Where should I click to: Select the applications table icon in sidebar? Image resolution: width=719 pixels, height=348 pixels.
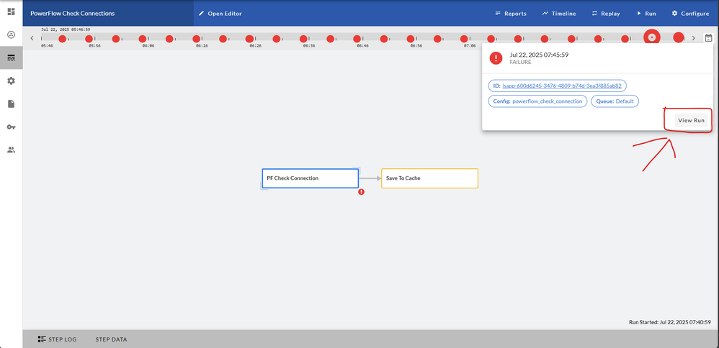[x=11, y=58]
